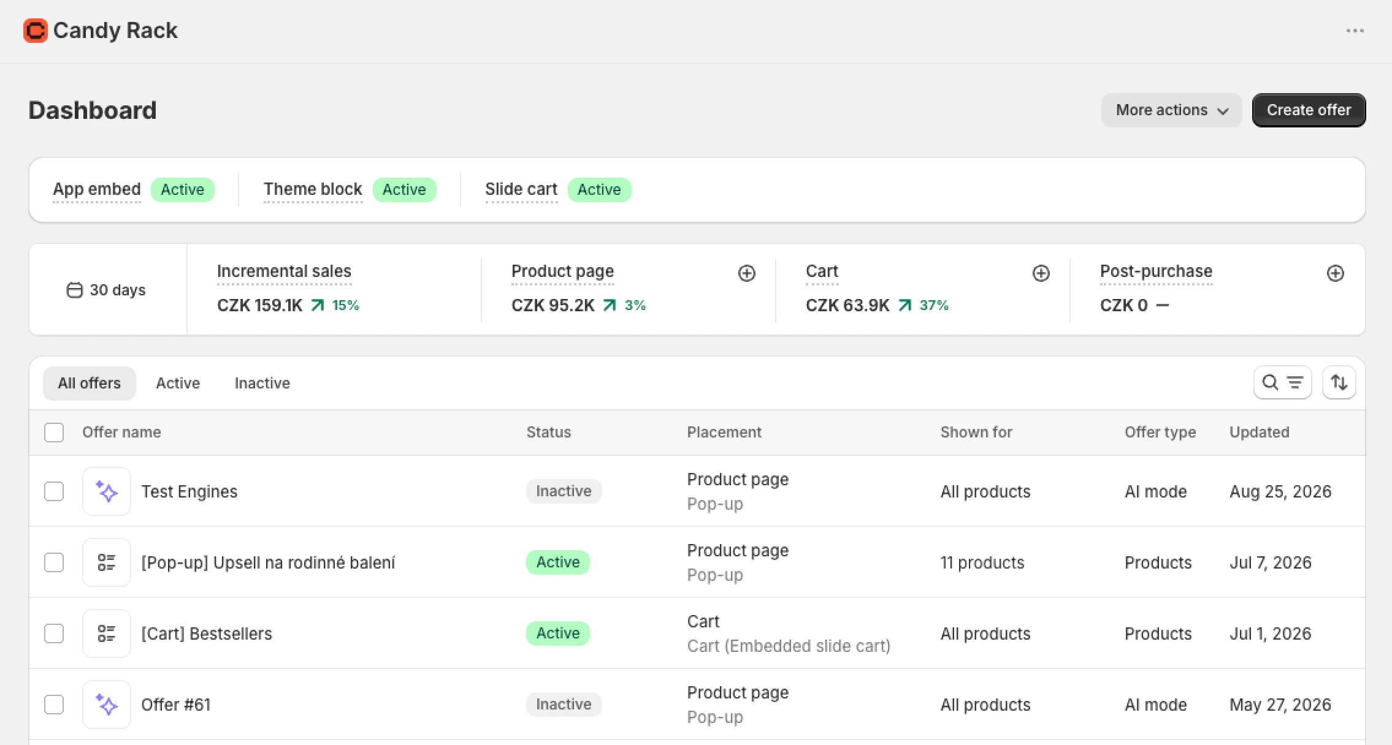
Task: Click the Cart metric label
Action: (x=822, y=271)
